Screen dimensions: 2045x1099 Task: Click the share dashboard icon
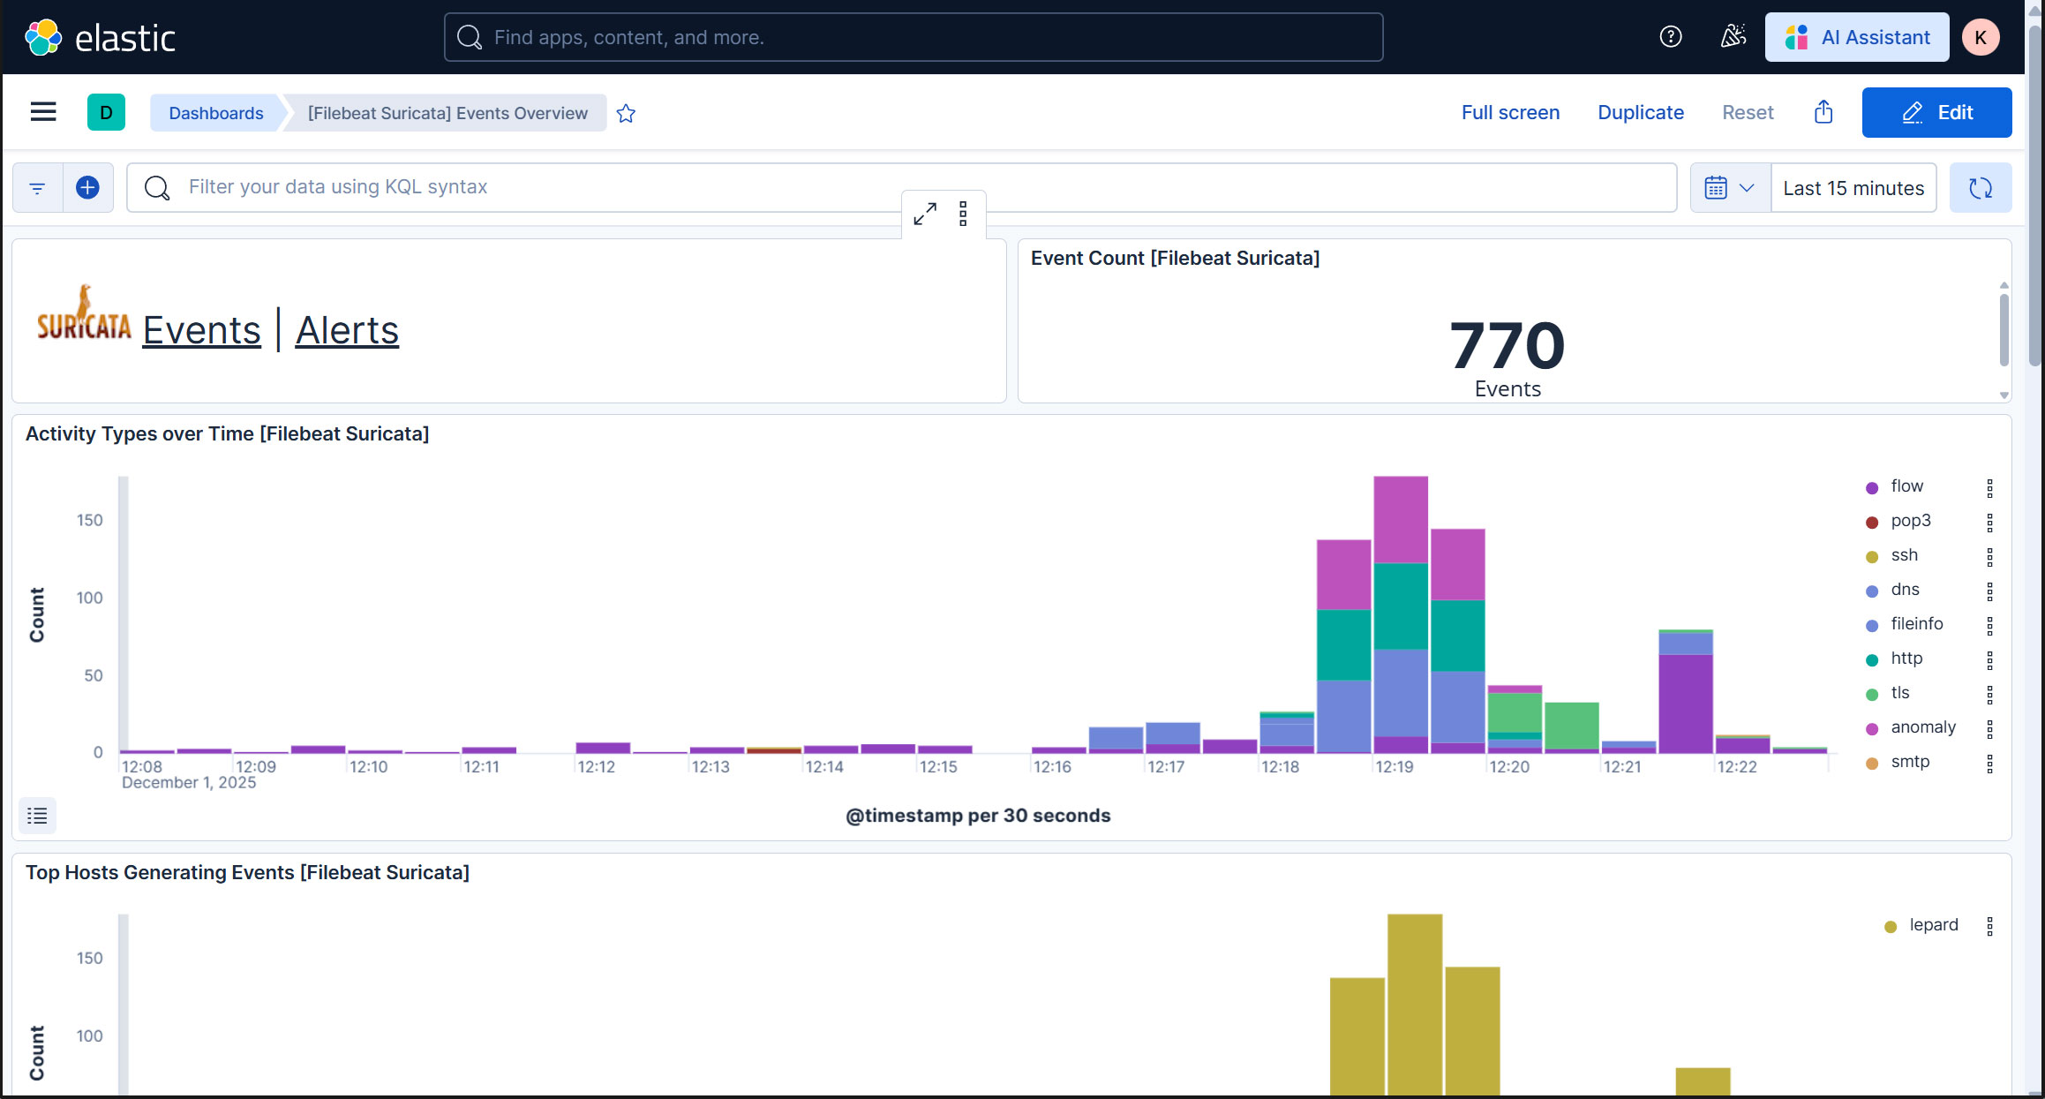pyautogui.click(x=1823, y=112)
